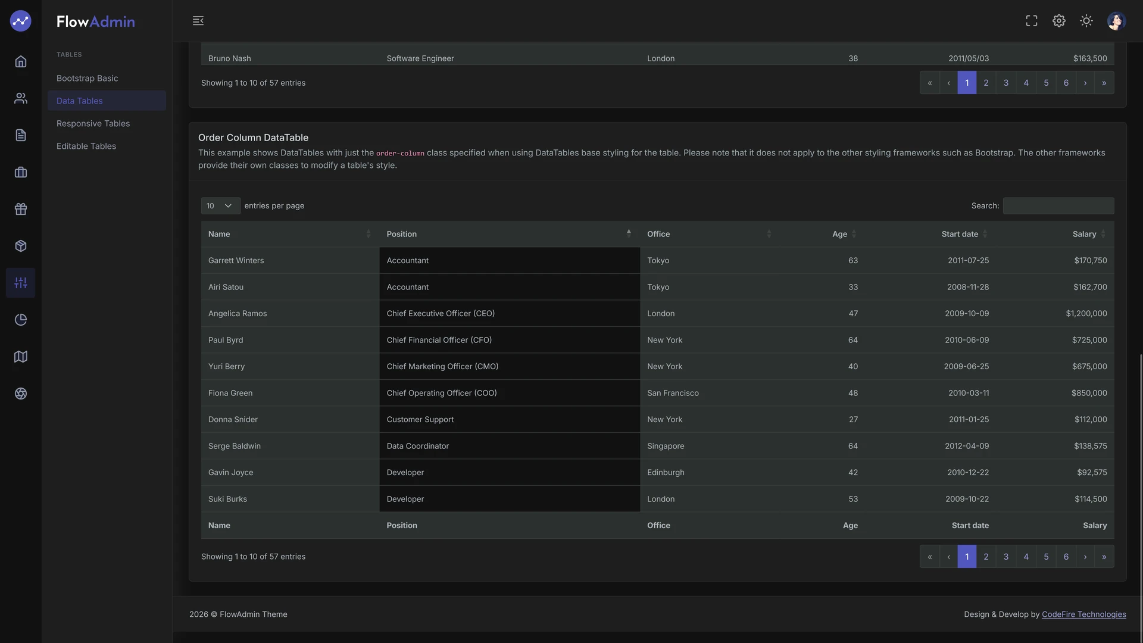Sort the lower table by Salary column
The height and width of the screenshot is (643, 1143).
pyautogui.click(x=1055, y=234)
